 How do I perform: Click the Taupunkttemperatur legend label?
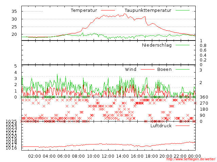coord(148,10)
